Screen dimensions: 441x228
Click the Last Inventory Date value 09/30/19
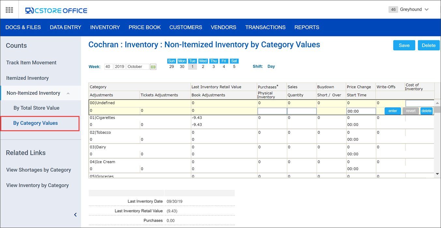coord(174,201)
